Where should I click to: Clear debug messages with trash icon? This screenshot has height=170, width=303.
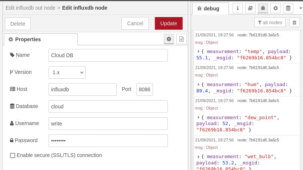(x=294, y=23)
